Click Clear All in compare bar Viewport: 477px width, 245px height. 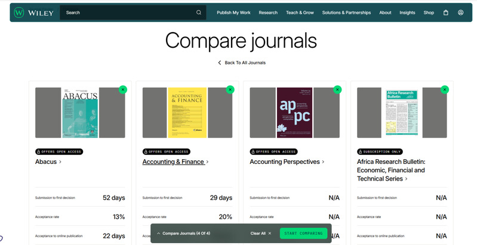260,233
